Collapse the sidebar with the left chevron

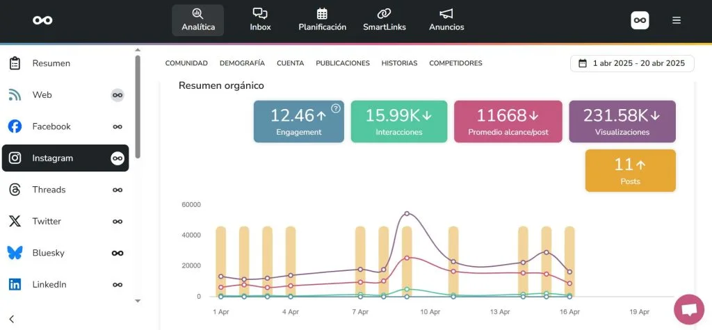point(12,319)
